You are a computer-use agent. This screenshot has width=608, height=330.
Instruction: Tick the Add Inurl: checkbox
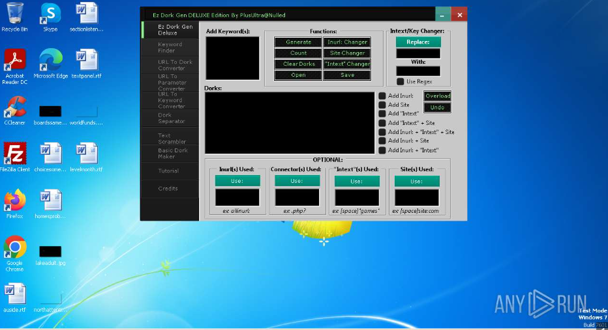[382, 96]
